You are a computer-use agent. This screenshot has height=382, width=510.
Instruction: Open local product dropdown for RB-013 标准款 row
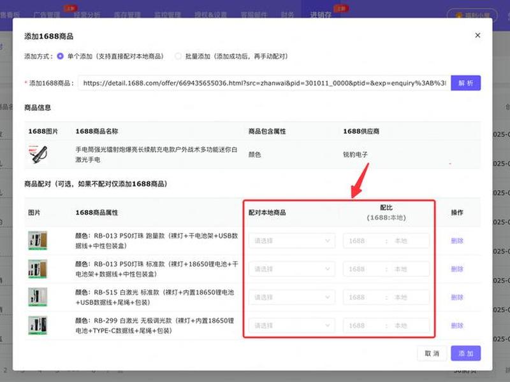(x=292, y=269)
